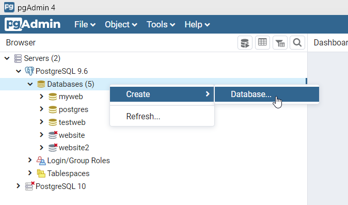Select the website database name
Image resolution: width=348 pixels, height=205 pixels.
[x=72, y=135]
